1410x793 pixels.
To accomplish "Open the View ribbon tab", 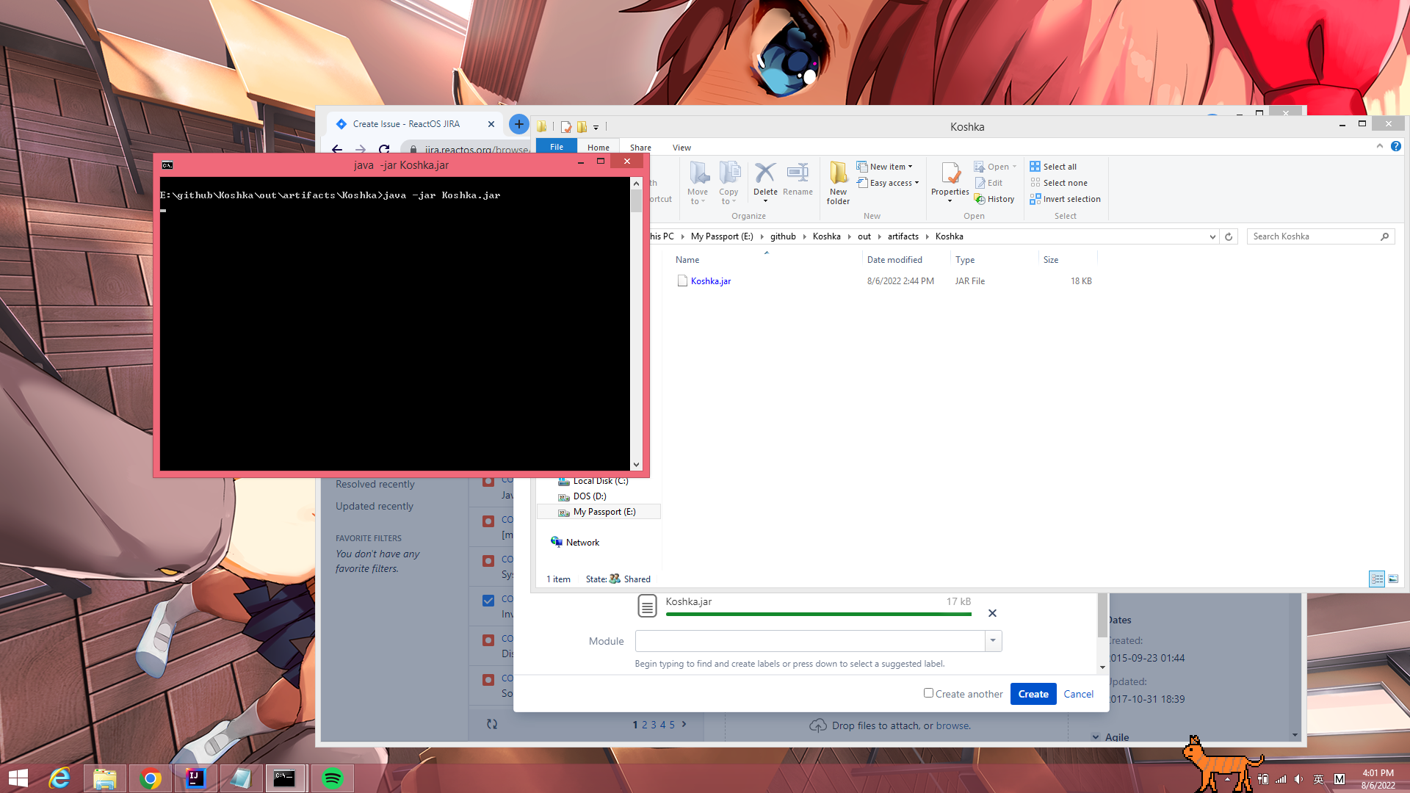I will coord(681,148).
